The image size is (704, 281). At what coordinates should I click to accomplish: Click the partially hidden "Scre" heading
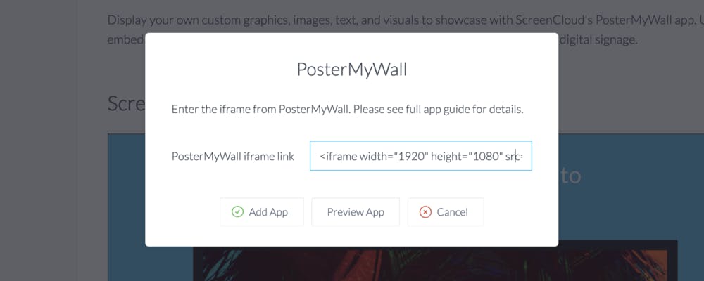[126, 103]
